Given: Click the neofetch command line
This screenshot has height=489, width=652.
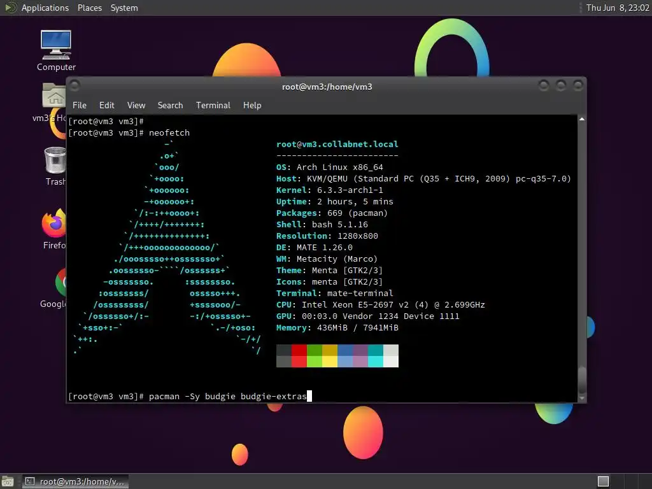Looking at the screenshot, I should 129,132.
